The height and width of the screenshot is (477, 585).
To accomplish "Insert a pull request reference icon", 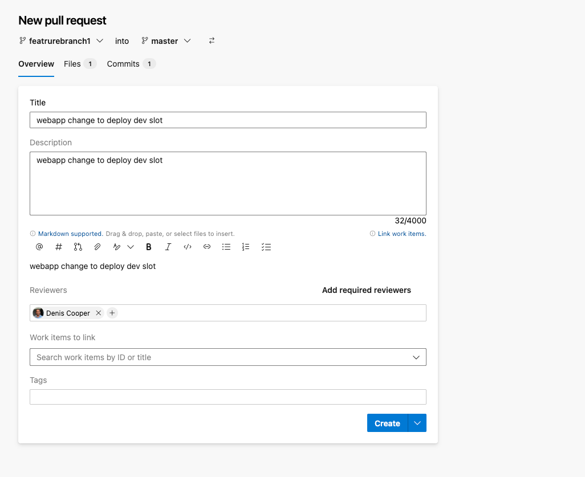I will pyautogui.click(x=78, y=247).
